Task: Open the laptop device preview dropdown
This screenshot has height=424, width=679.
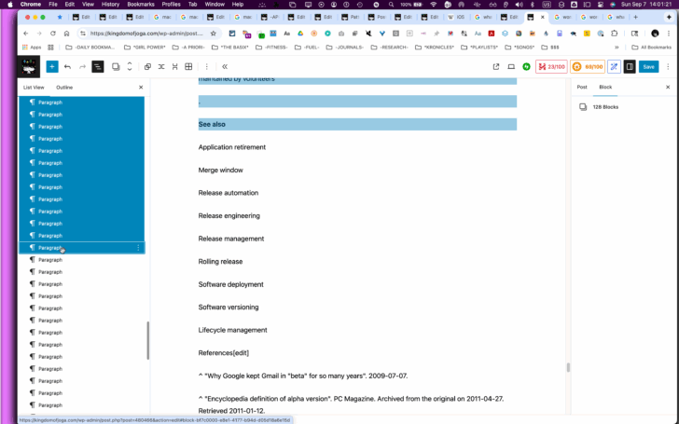Action: [511, 67]
